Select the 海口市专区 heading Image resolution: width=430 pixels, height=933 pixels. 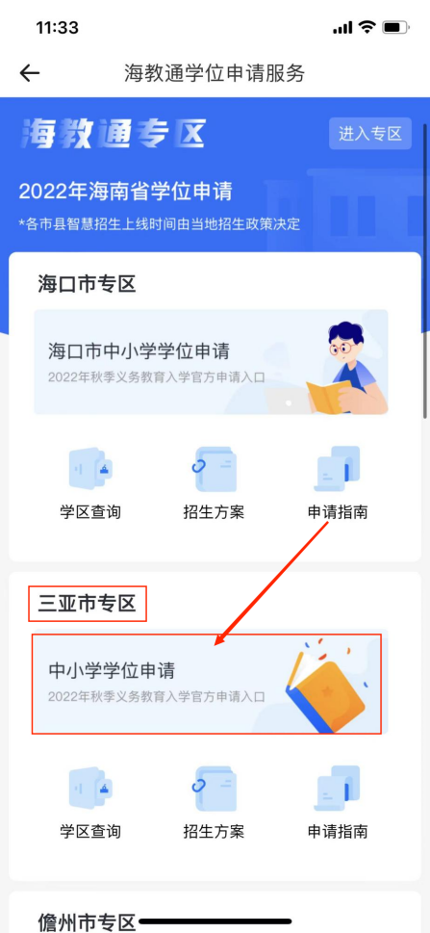88,284
